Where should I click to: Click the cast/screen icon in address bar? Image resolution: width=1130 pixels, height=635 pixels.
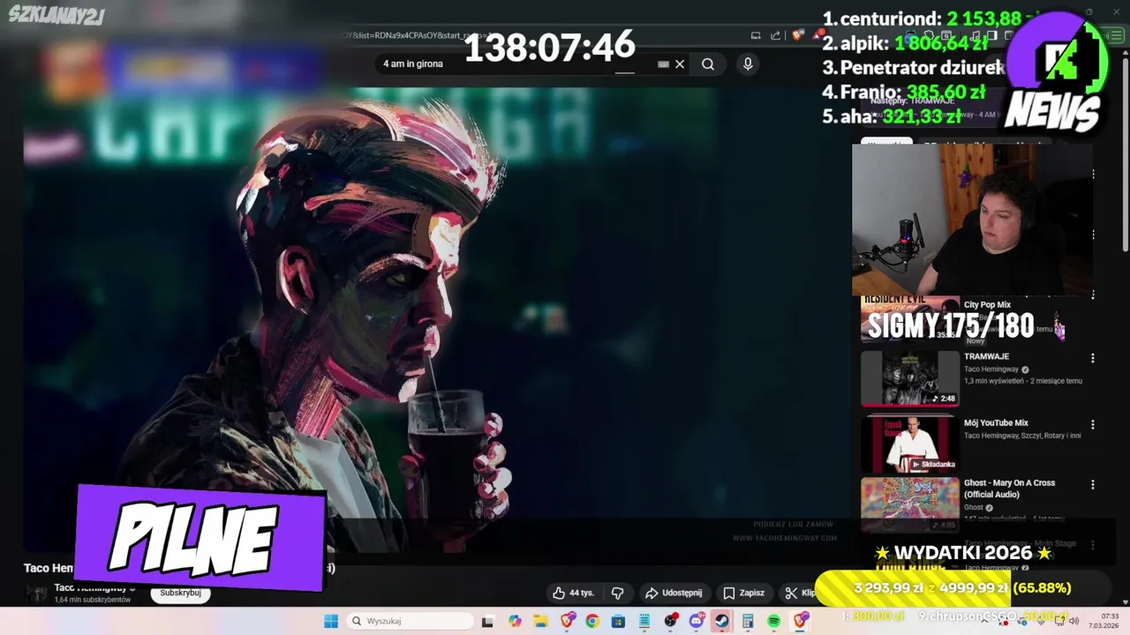(x=756, y=35)
